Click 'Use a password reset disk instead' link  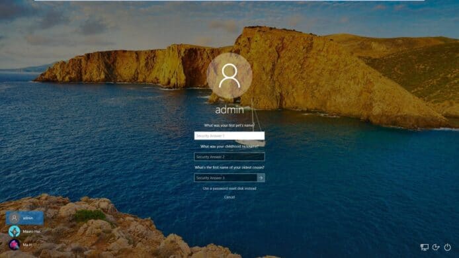click(x=230, y=189)
